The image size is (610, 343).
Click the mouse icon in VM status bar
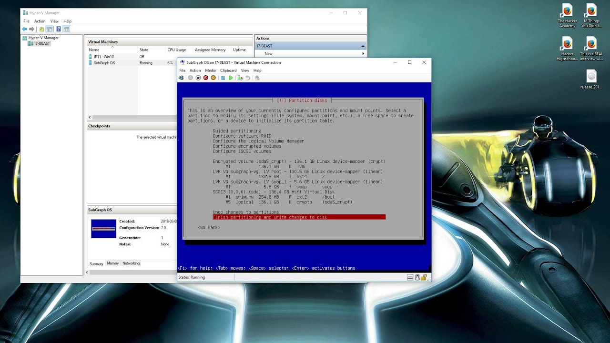pos(417,277)
